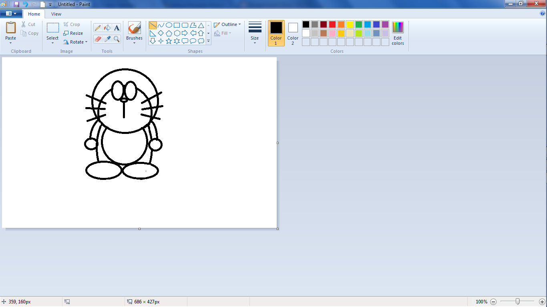This screenshot has height=307, width=547.
Task: Choose the Curve shape
Action: (x=161, y=25)
